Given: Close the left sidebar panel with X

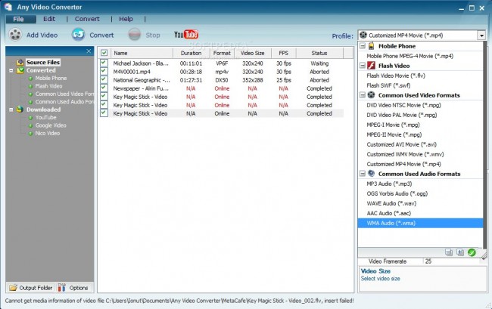Looking at the screenshot, I should pos(89,51).
